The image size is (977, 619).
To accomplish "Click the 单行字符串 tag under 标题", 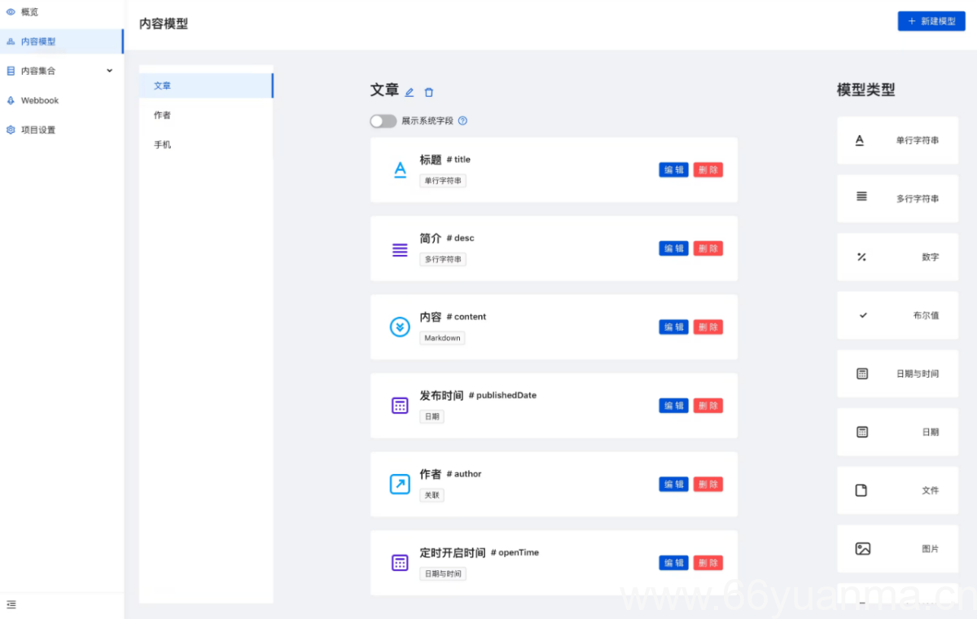I will 443,181.
